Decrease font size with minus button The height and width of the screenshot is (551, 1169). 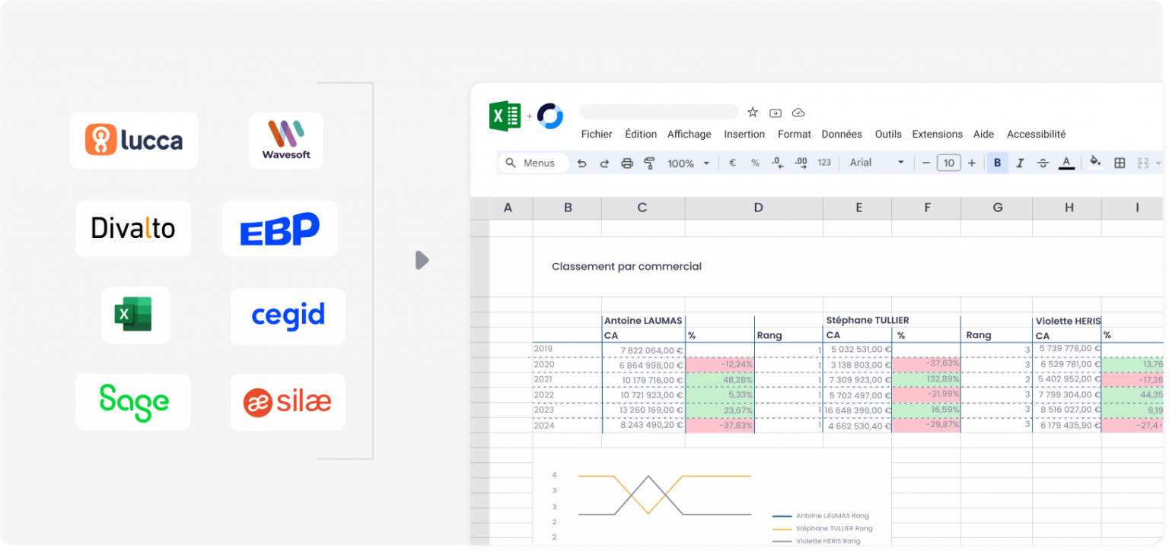pyautogui.click(x=925, y=163)
